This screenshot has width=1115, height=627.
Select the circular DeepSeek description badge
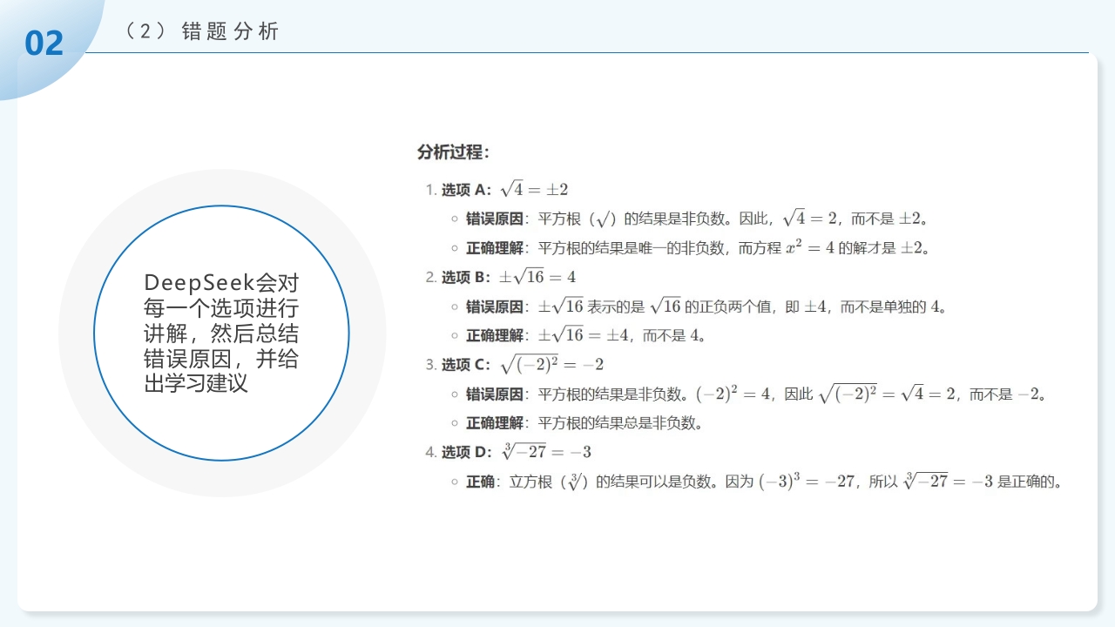220,333
